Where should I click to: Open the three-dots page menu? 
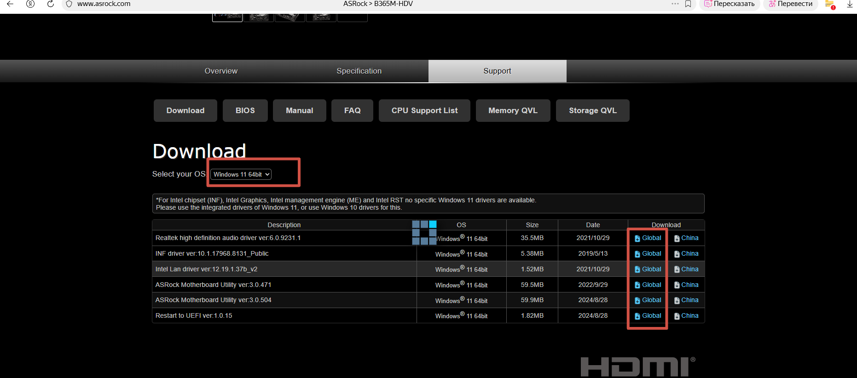click(x=675, y=4)
